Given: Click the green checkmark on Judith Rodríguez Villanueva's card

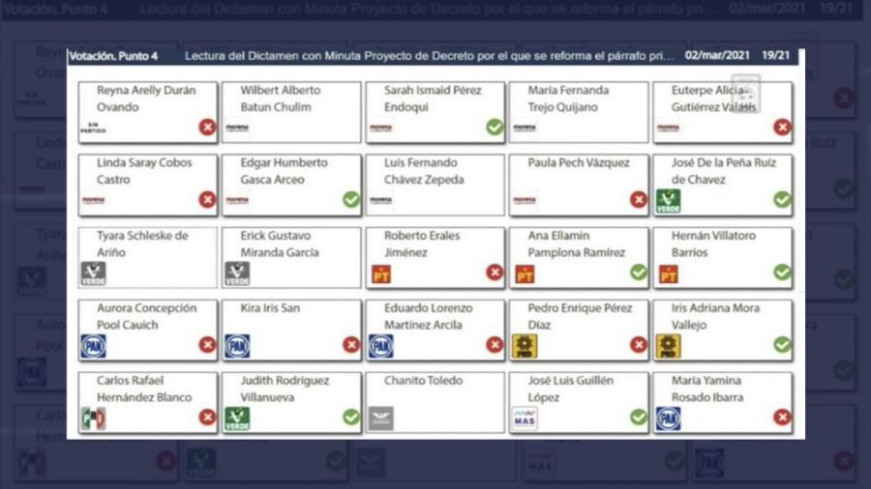Looking at the screenshot, I should tap(350, 417).
